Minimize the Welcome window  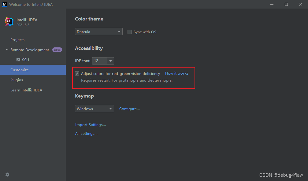pyautogui.click(x=272, y=4)
